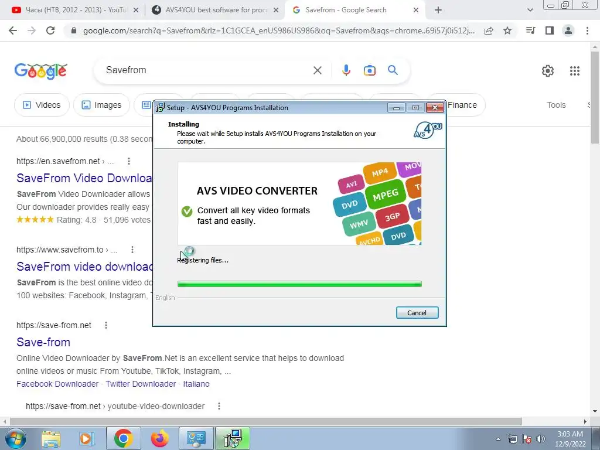Open options menu for www.savefrom.to result
600x450 pixels.
132,250
